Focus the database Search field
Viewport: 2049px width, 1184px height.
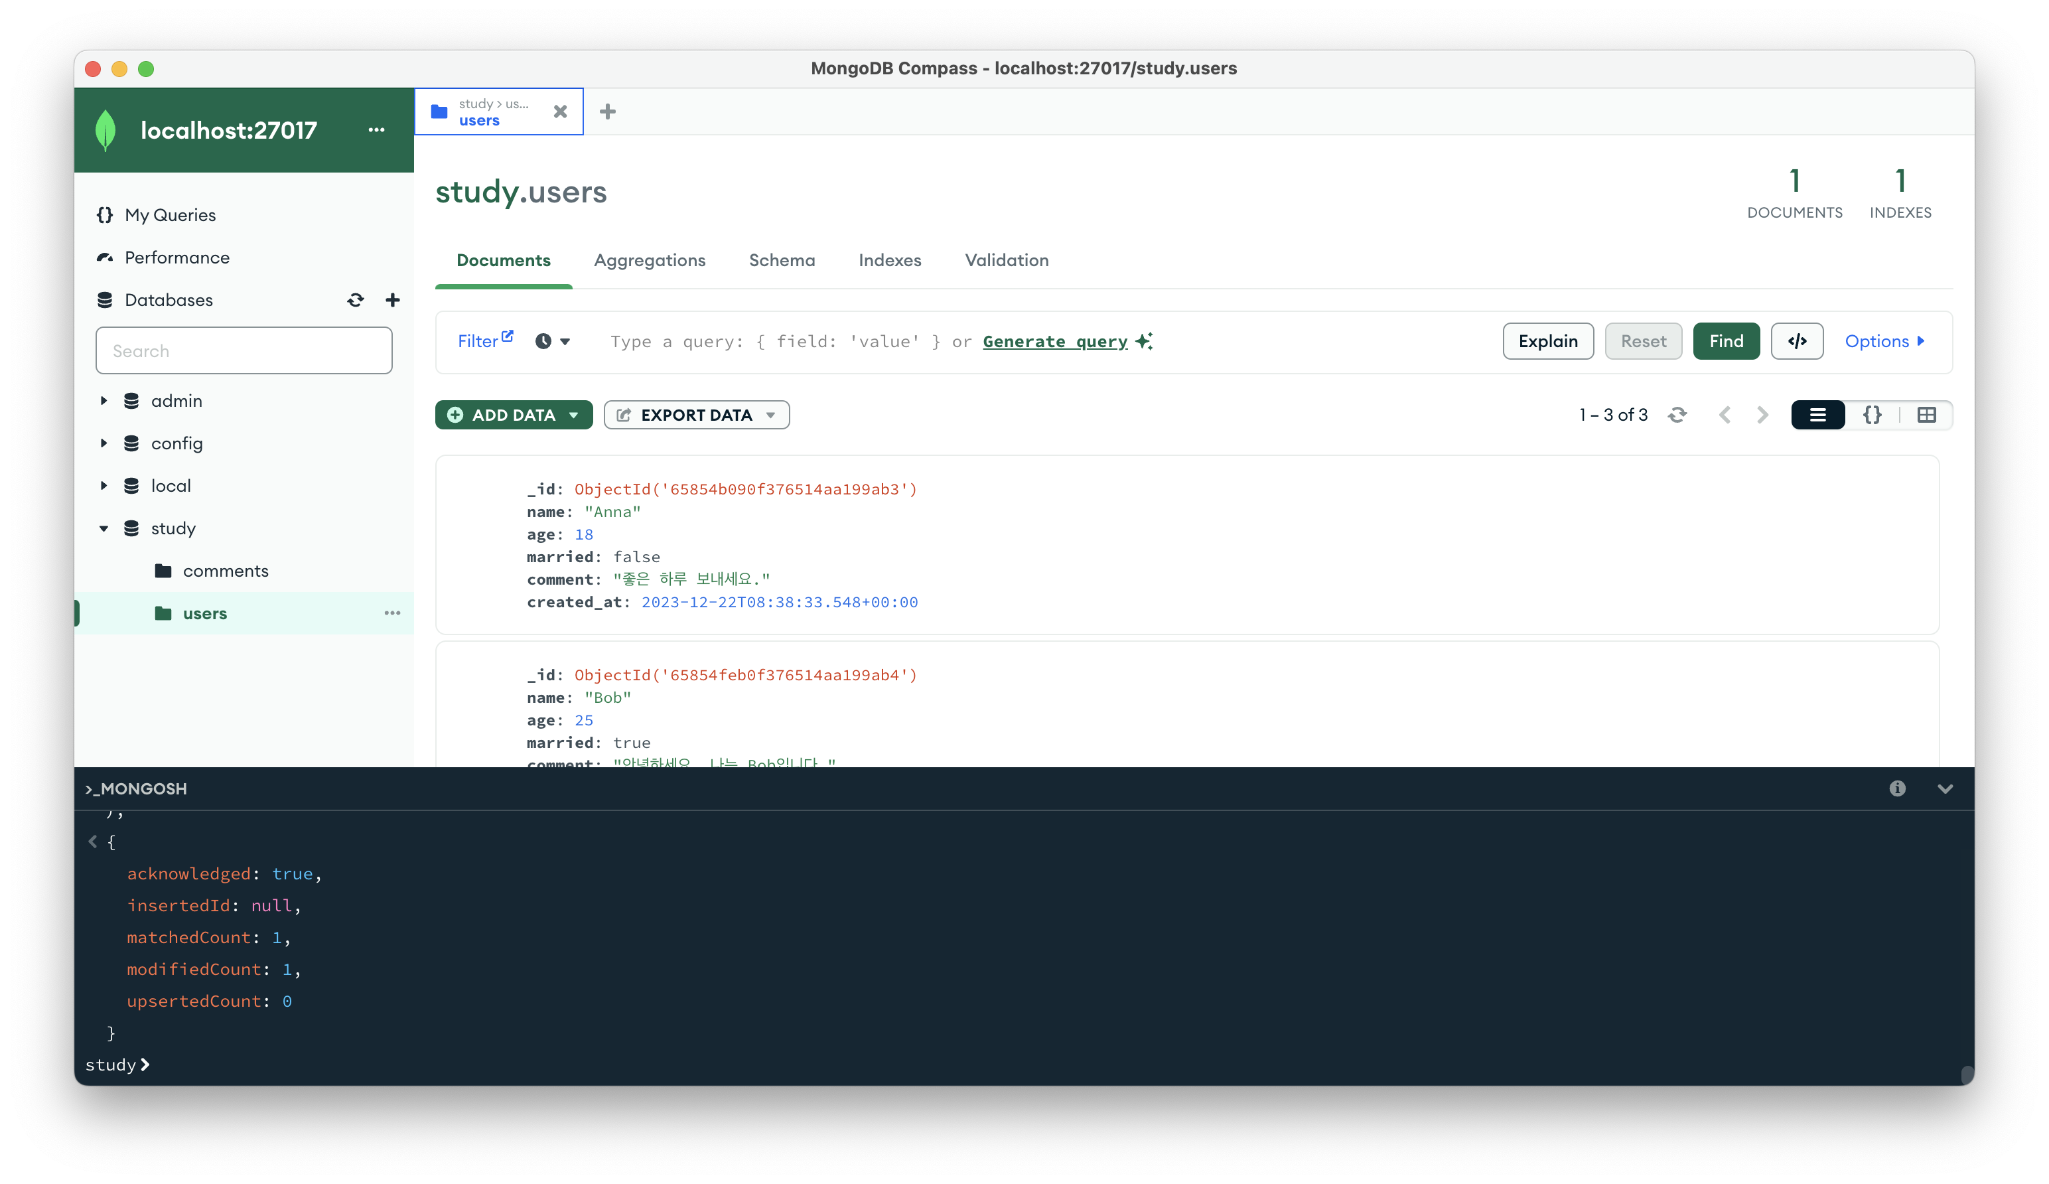244,351
